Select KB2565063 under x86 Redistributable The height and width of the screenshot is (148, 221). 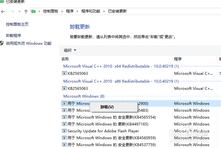(78, 89)
